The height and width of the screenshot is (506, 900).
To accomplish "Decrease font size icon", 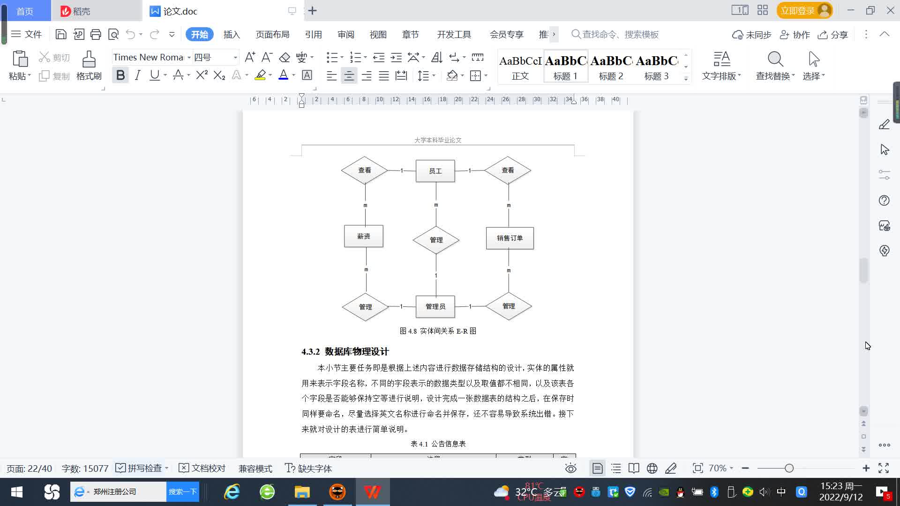I will coord(267,57).
